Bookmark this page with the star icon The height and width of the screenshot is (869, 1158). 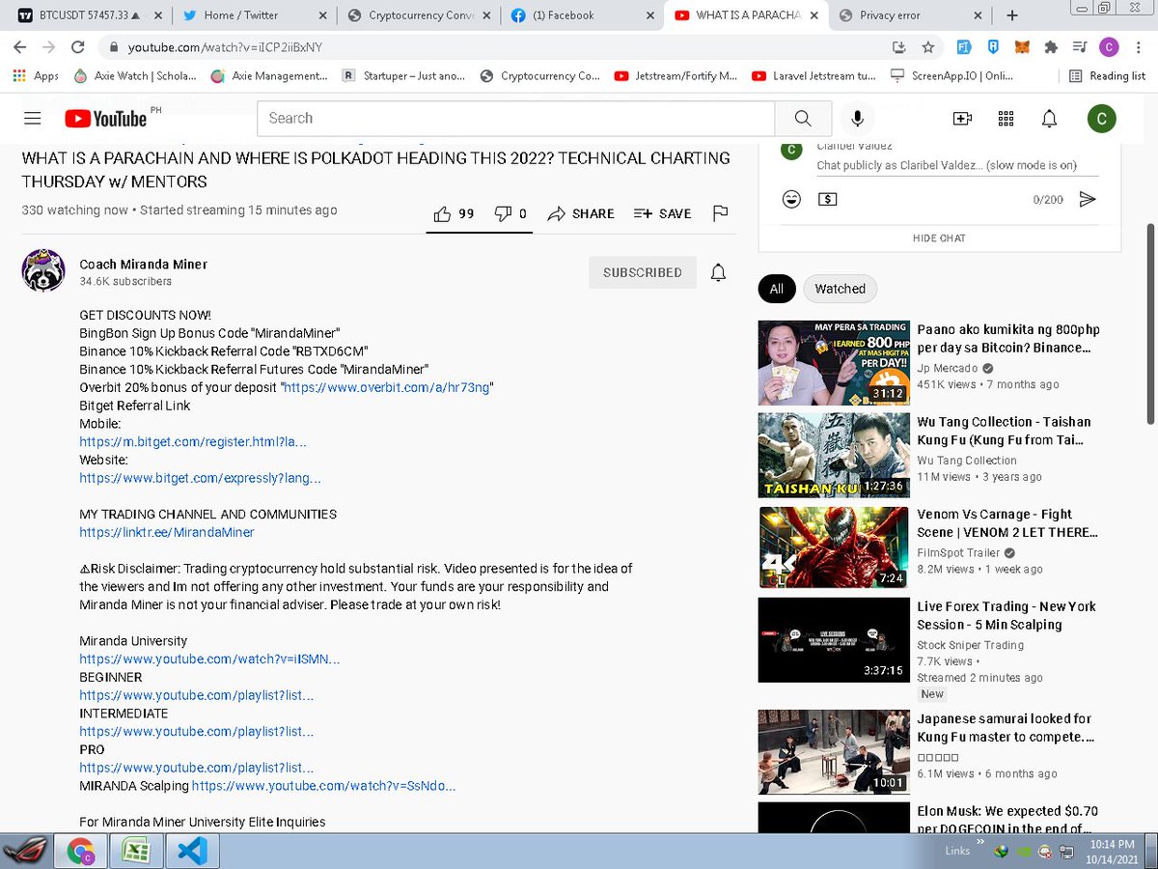[928, 46]
